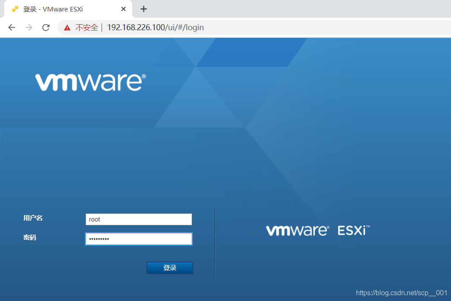Viewport: 451px width, 301px height.
Task: Close the VMware ESXi login tab
Action: (124, 9)
